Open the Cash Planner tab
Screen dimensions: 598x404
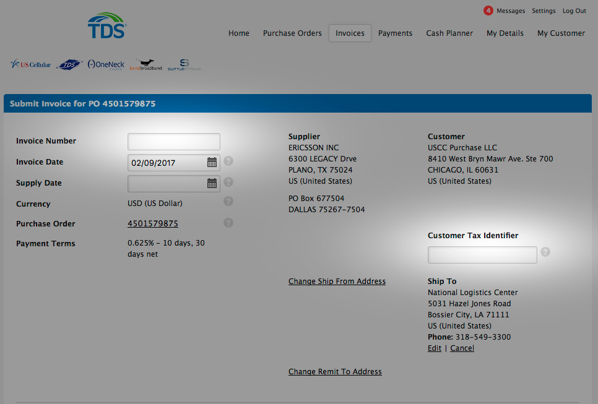[x=449, y=33]
